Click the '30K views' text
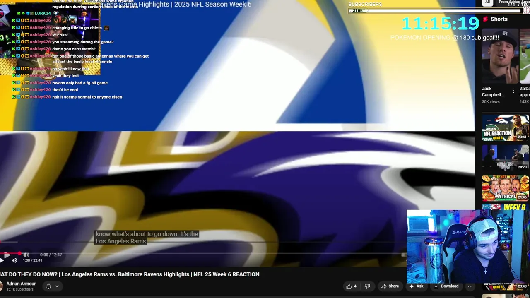This screenshot has width=530, height=298. point(491,102)
